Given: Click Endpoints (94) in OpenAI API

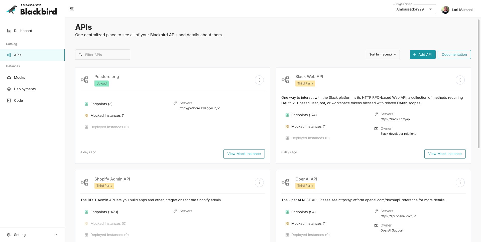Looking at the screenshot, I should [303, 212].
